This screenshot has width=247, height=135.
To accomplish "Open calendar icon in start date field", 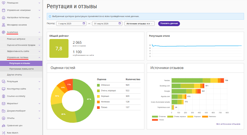I will (x=84, y=23).
